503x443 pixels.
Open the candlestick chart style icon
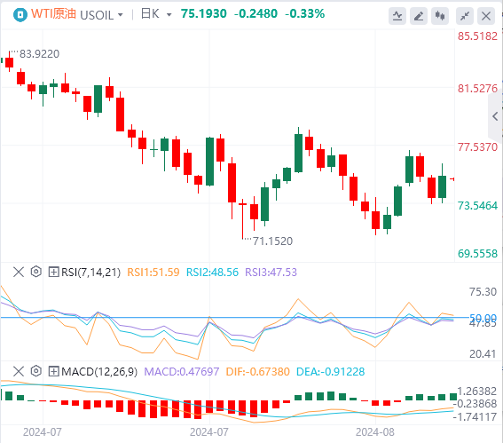point(440,16)
